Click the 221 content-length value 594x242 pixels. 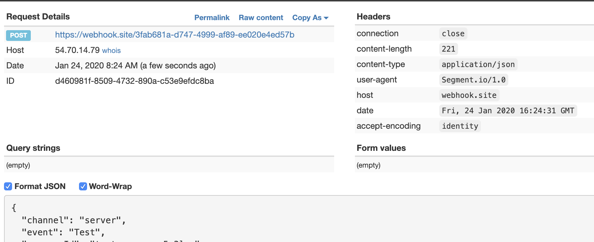coord(448,49)
